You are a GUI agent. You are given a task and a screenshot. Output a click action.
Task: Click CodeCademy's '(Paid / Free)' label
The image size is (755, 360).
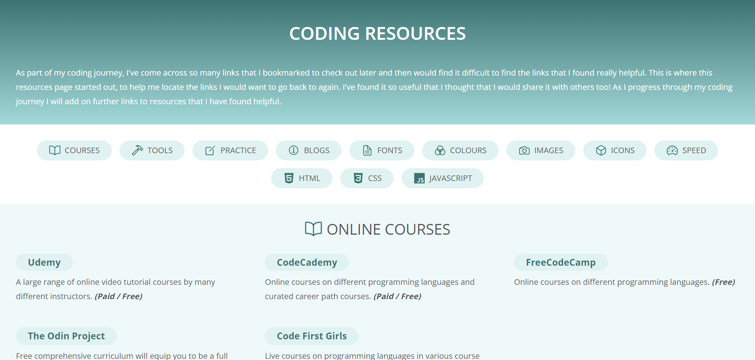(397, 296)
